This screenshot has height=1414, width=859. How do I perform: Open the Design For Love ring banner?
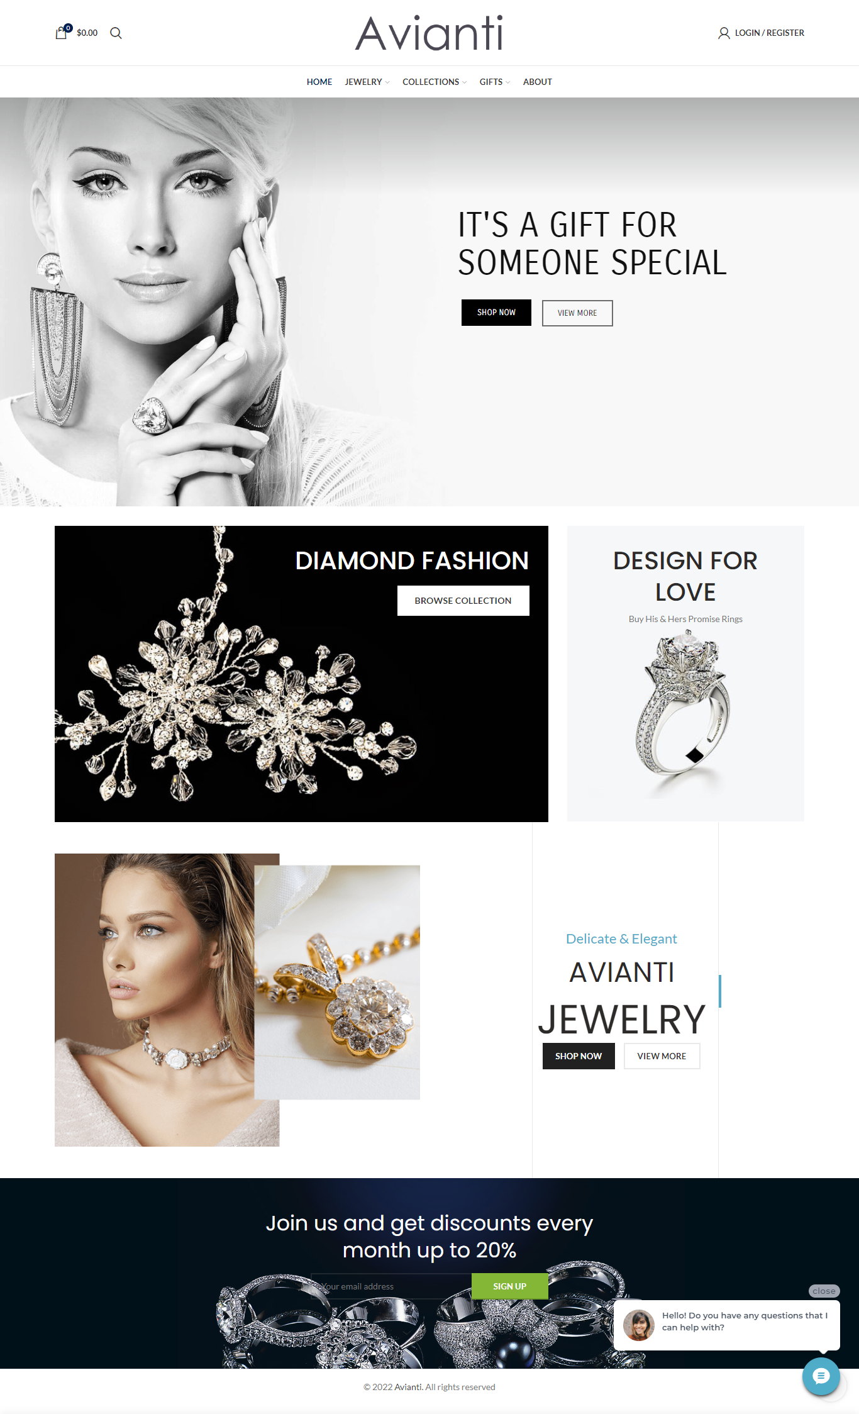(685, 673)
